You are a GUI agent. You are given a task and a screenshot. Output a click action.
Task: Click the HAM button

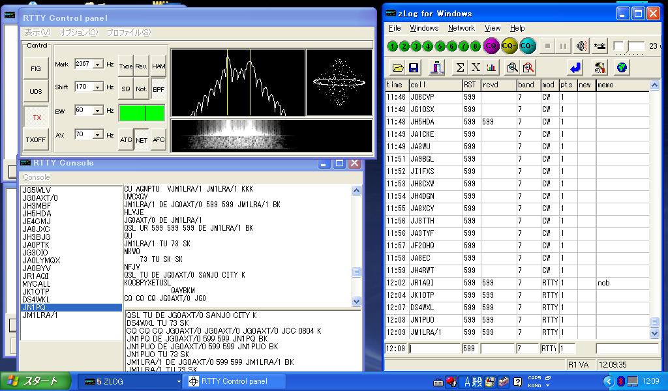pos(159,66)
